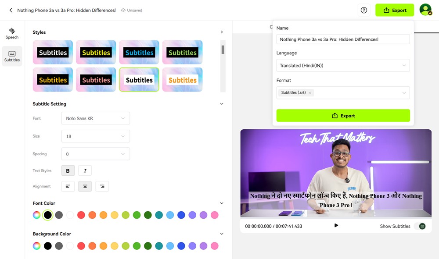Open custom background color picker wheel
The image size is (439, 259).
(37, 246)
